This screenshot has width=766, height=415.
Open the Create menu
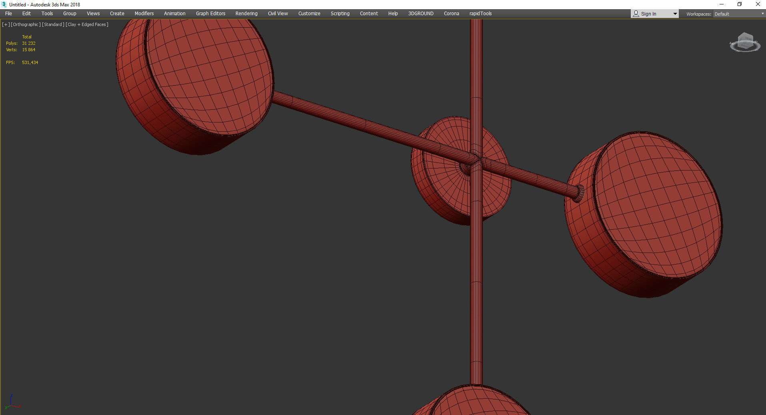coord(117,14)
